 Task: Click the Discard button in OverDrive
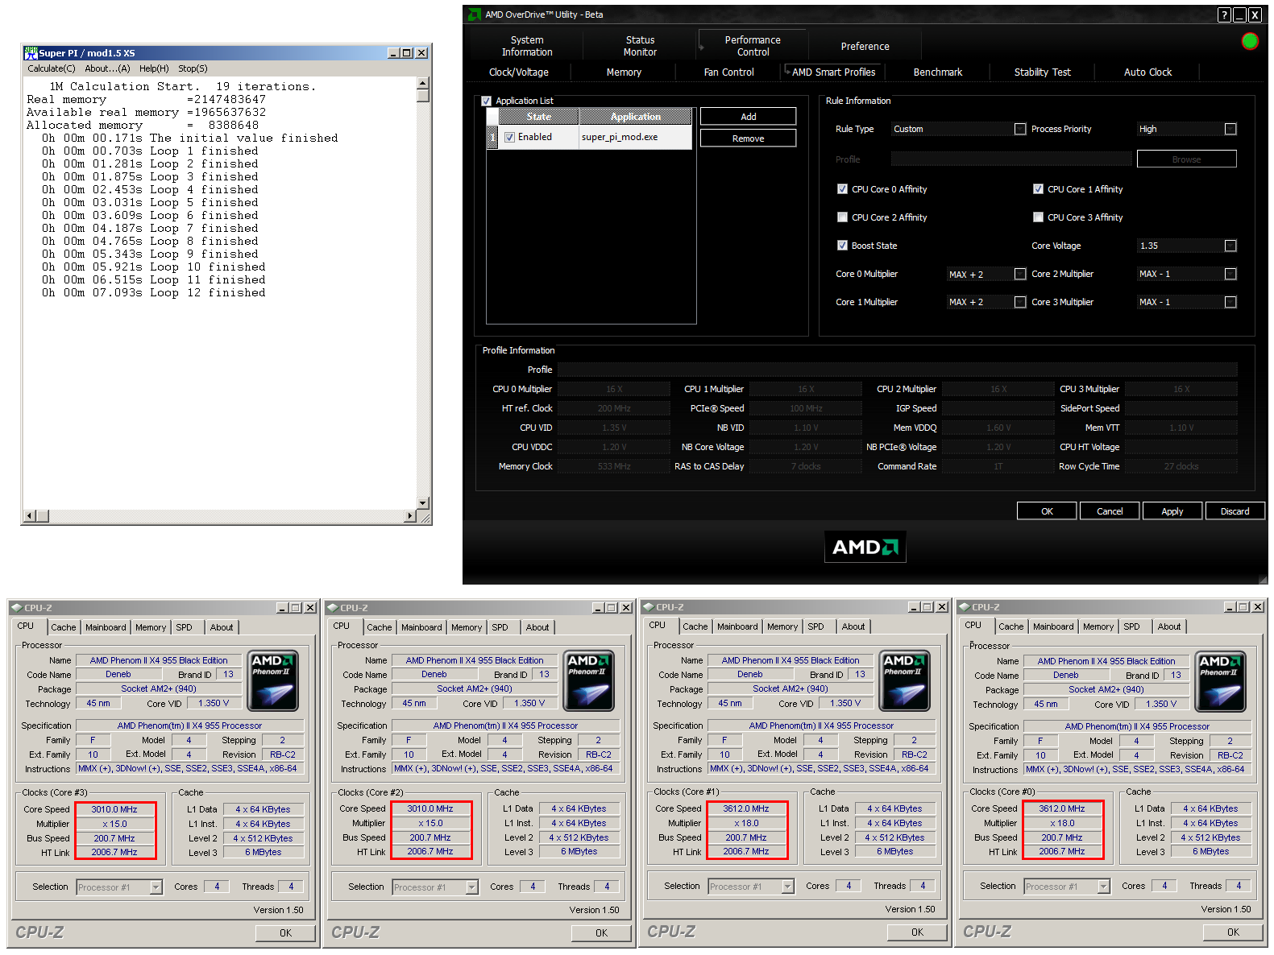coord(1235,511)
